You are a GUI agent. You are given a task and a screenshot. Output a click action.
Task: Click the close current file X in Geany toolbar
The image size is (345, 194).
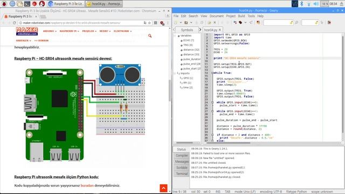[x=215, y=23]
